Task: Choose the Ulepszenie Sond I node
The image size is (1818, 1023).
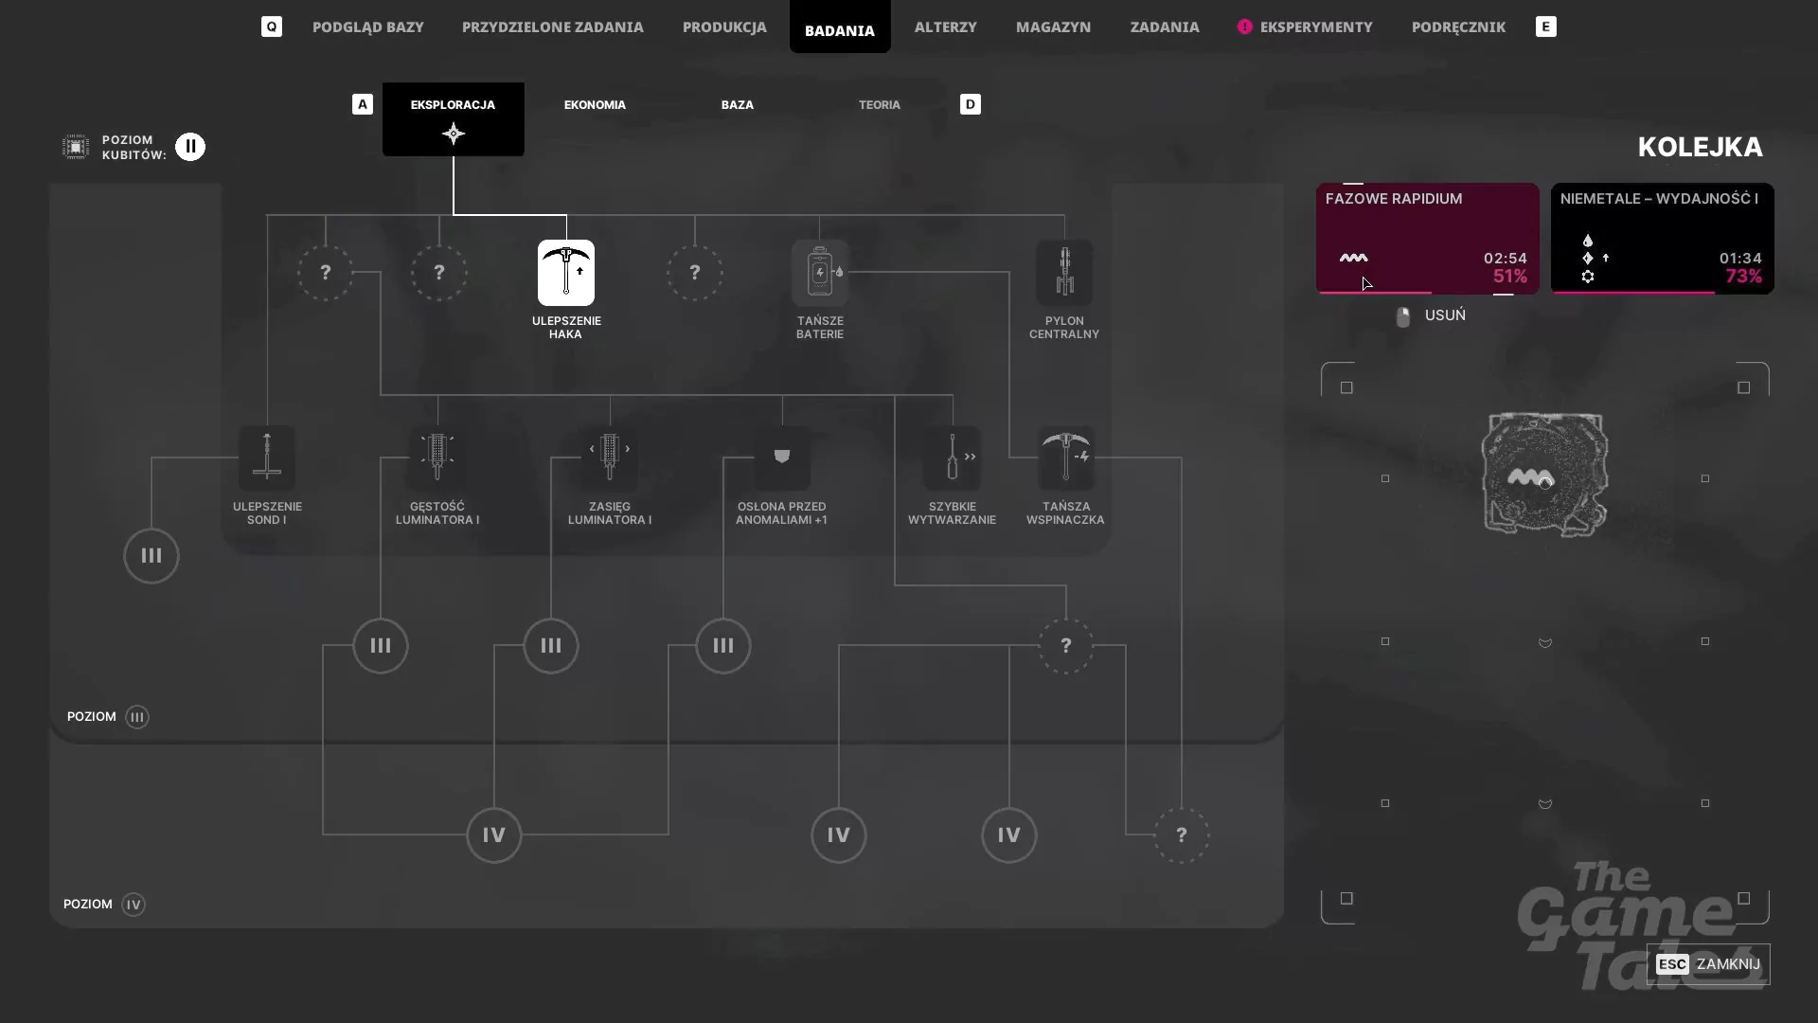Action: tap(267, 458)
